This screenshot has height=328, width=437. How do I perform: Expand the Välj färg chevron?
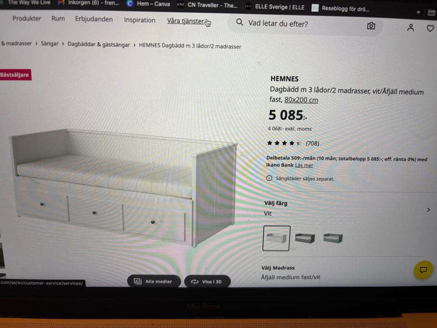(428, 210)
